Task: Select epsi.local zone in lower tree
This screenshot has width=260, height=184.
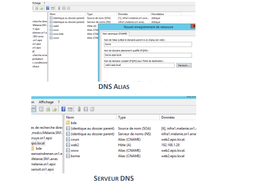Action: click(x=38, y=143)
